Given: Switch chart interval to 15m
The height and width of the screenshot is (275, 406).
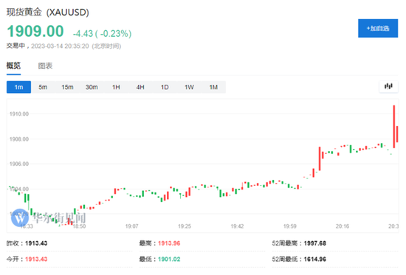Looking at the screenshot, I should click(67, 87).
